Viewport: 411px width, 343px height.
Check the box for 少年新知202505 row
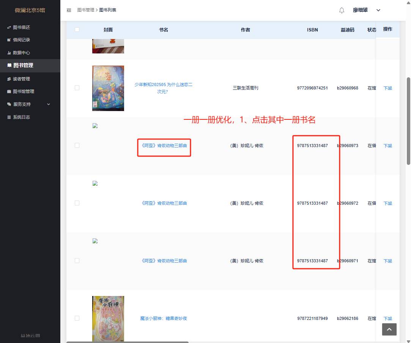coord(77,88)
